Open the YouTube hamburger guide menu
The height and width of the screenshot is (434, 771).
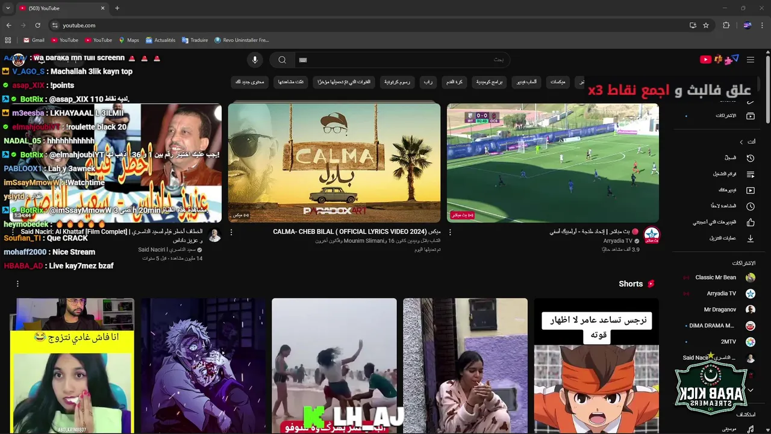point(751,59)
